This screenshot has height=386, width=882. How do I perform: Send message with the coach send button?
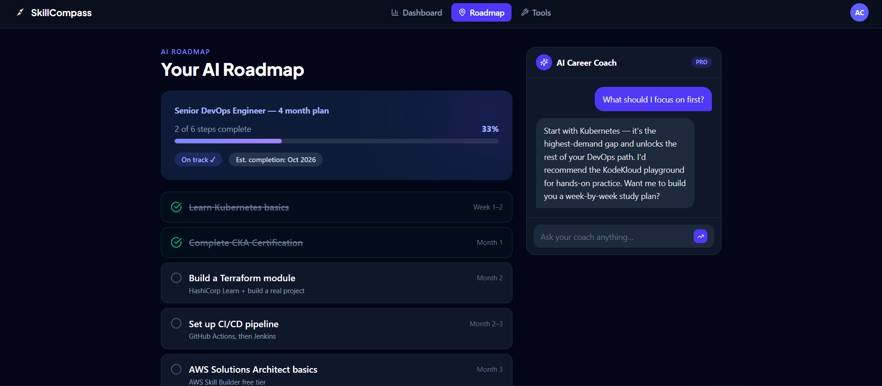point(700,236)
